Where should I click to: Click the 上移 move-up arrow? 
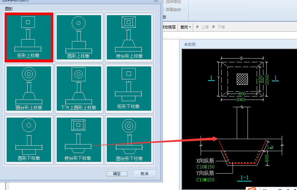point(202,27)
